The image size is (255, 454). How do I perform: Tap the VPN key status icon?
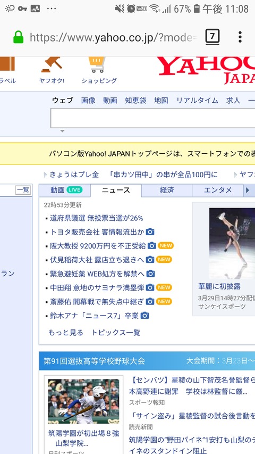pos(22,9)
